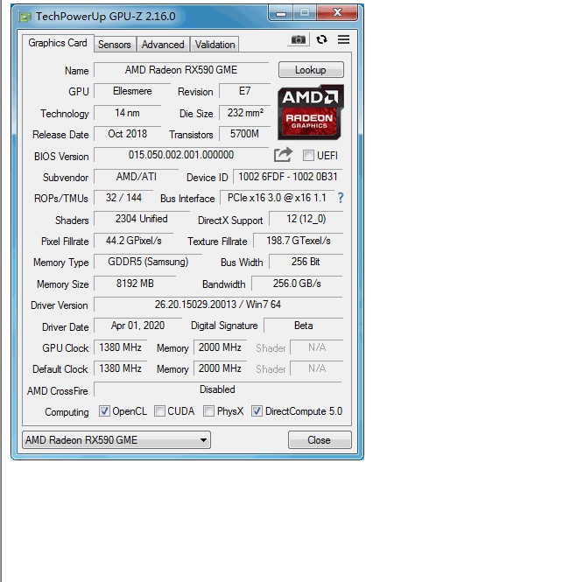Click the BIOS export share icon
The image size is (570, 582).
(283, 155)
